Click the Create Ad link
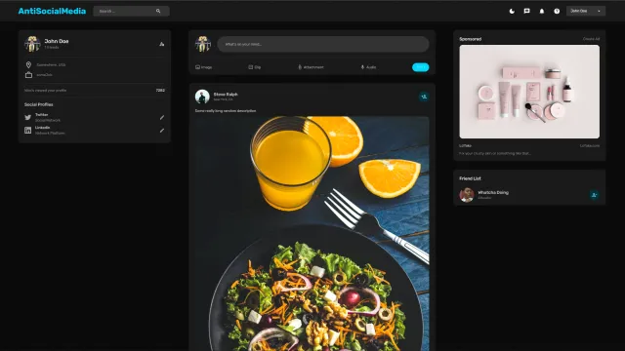 pos(591,39)
